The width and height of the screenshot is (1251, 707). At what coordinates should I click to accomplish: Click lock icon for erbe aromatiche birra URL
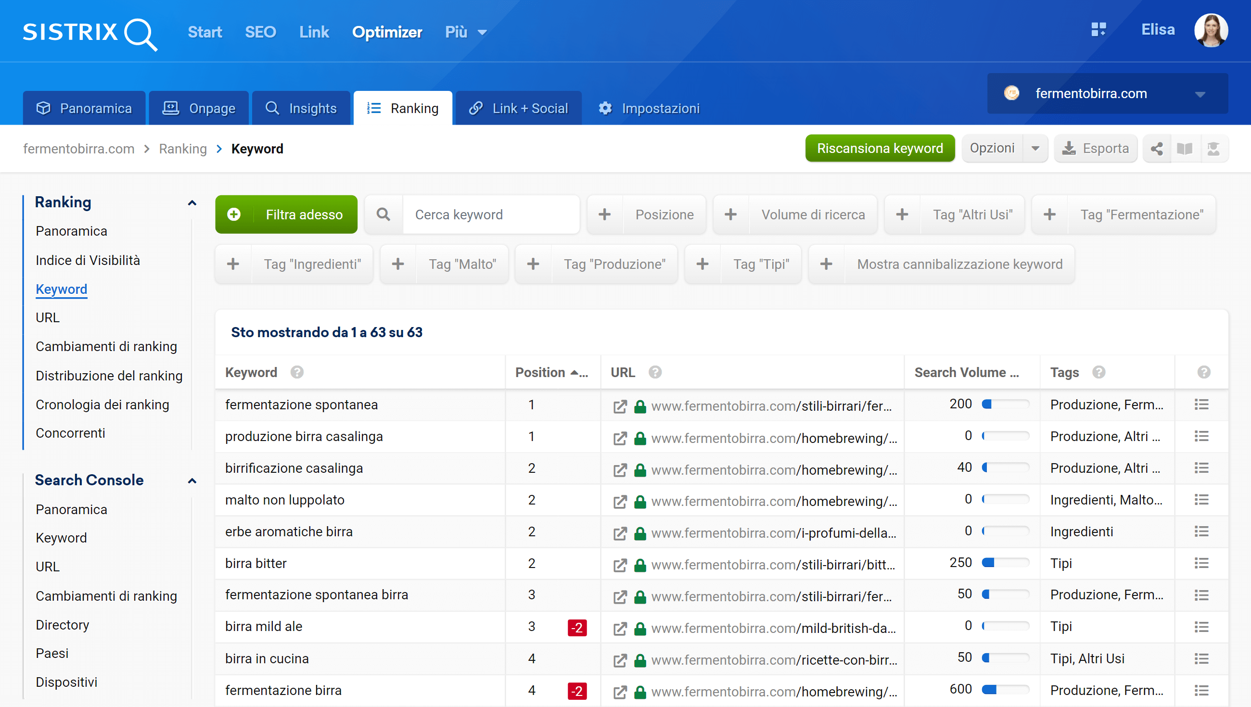[640, 533]
